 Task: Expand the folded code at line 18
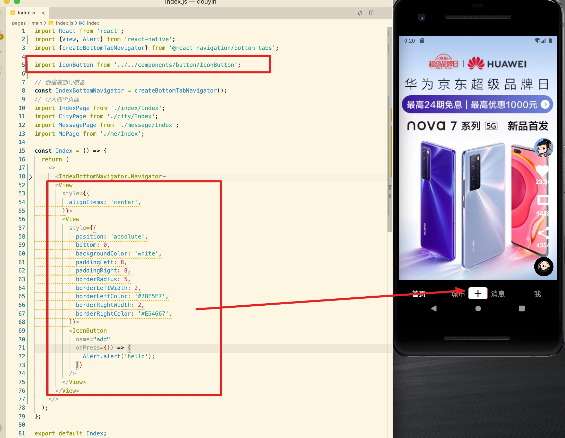pos(31,177)
